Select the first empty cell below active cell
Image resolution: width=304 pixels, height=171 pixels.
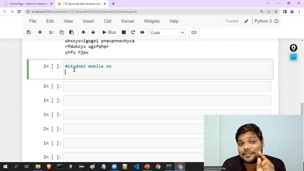pyautogui.click(x=167, y=86)
